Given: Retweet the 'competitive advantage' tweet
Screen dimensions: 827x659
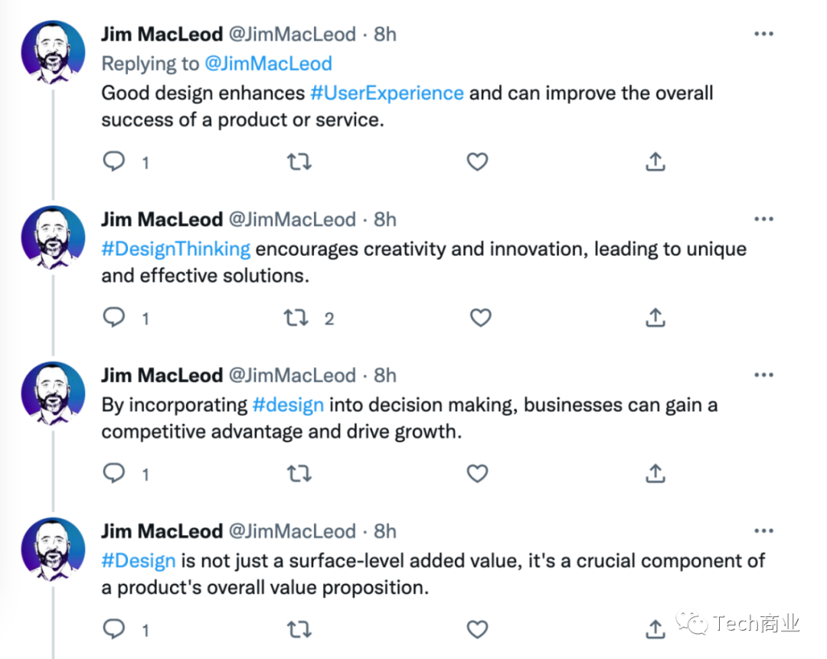Looking at the screenshot, I should (299, 474).
